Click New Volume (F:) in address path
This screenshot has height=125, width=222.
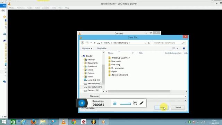click(x=121, y=43)
